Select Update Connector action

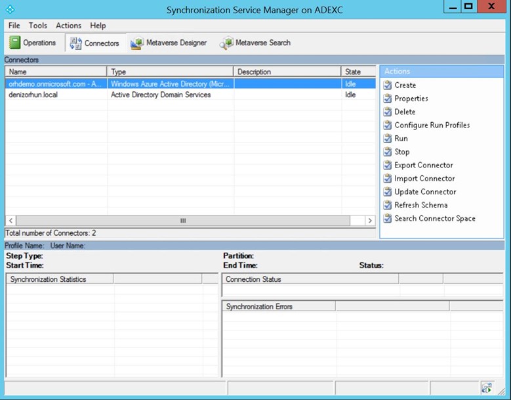tap(425, 192)
